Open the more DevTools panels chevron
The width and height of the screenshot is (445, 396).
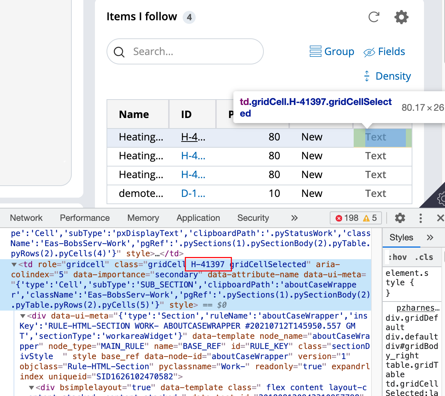[294, 218]
